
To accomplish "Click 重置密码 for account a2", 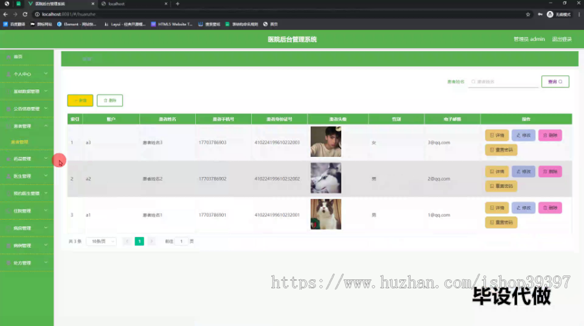I will click(501, 186).
